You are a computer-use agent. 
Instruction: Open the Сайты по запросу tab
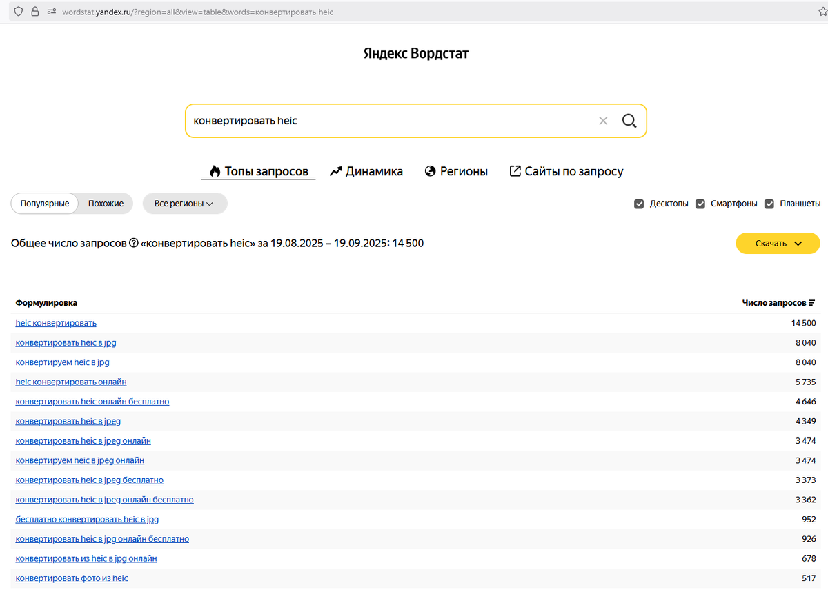tap(566, 171)
